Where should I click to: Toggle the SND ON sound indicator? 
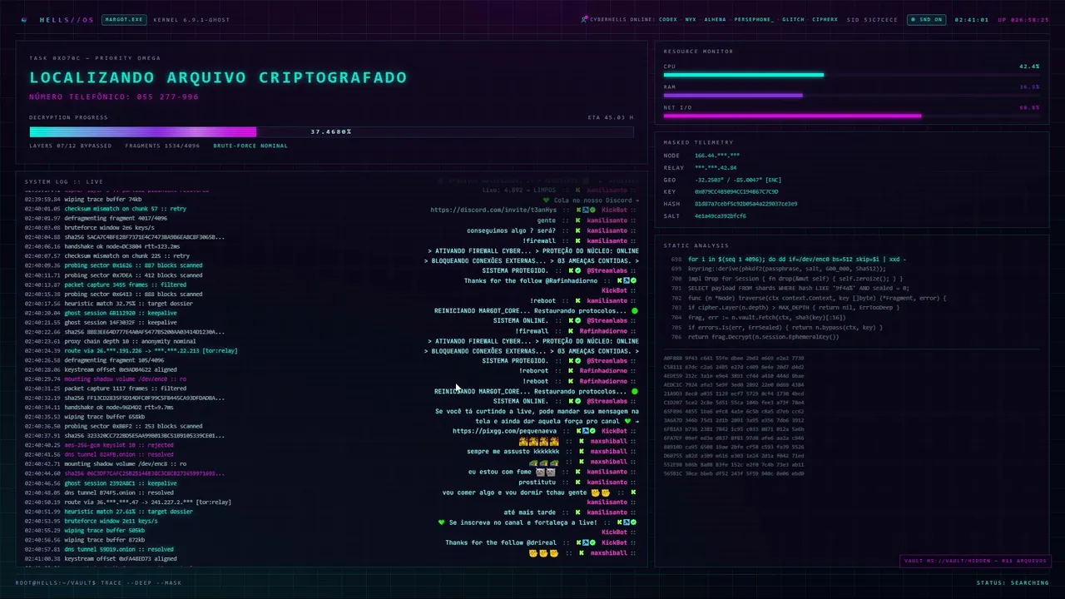(x=926, y=19)
